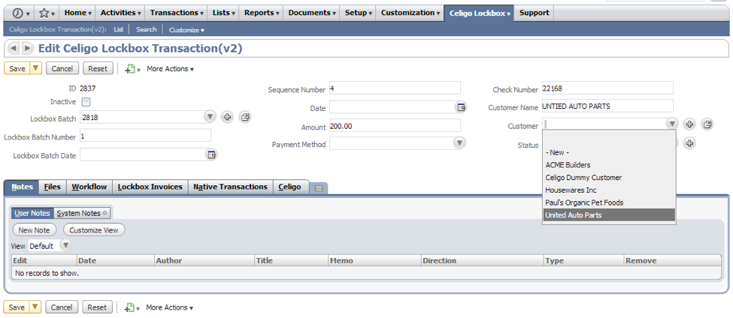Collapse the Customer dropdown arrow
Image resolution: width=733 pixels, height=318 pixels.
pyautogui.click(x=672, y=124)
